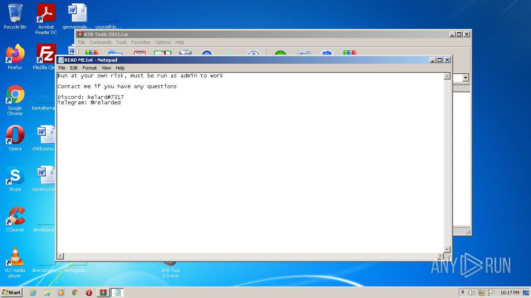Open Internet Explorer from the taskbar
The width and height of the screenshot is (531, 298).
[x=33, y=293]
